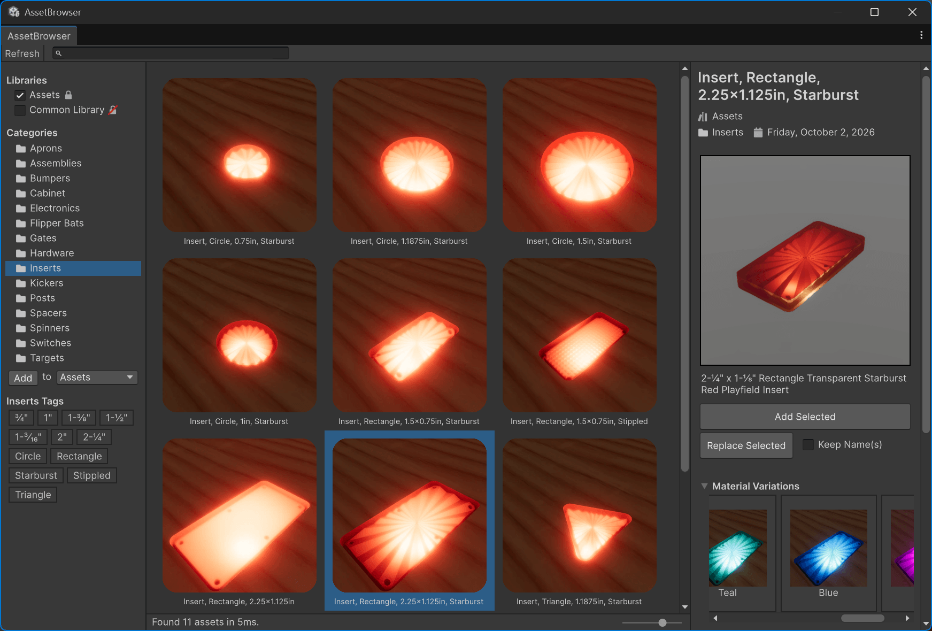Click the large asset preview image

(805, 260)
